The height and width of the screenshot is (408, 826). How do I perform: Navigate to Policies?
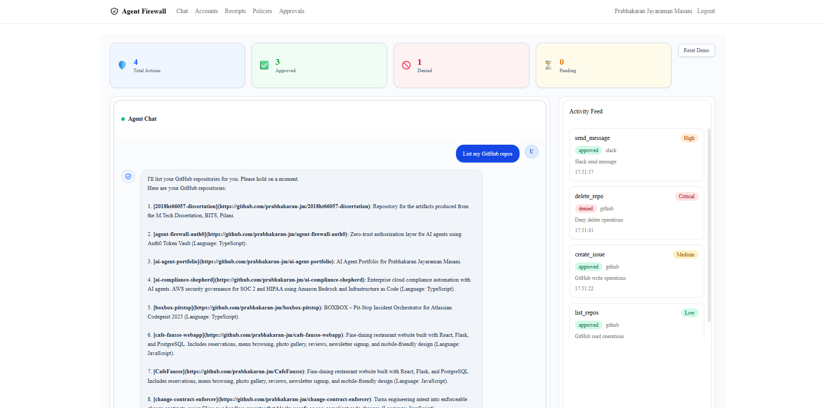point(263,11)
